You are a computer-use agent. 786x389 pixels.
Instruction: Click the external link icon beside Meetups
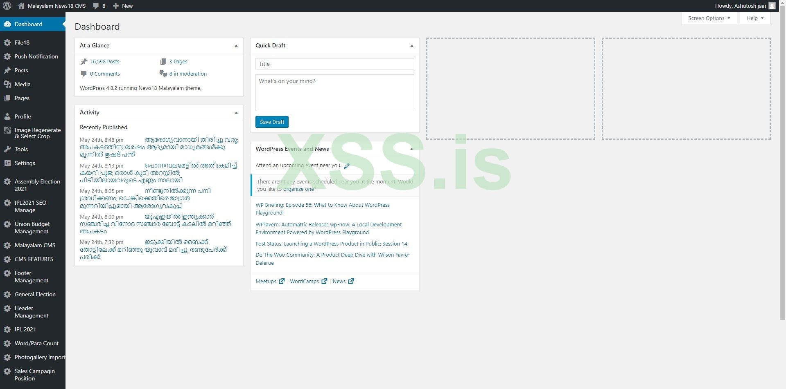(x=282, y=281)
